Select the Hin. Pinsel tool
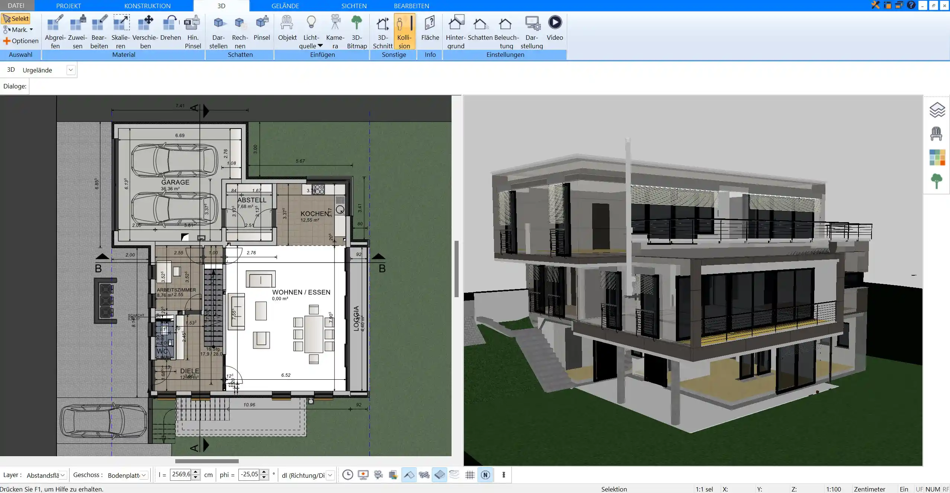The height and width of the screenshot is (493, 950). [x=193, y=32]
